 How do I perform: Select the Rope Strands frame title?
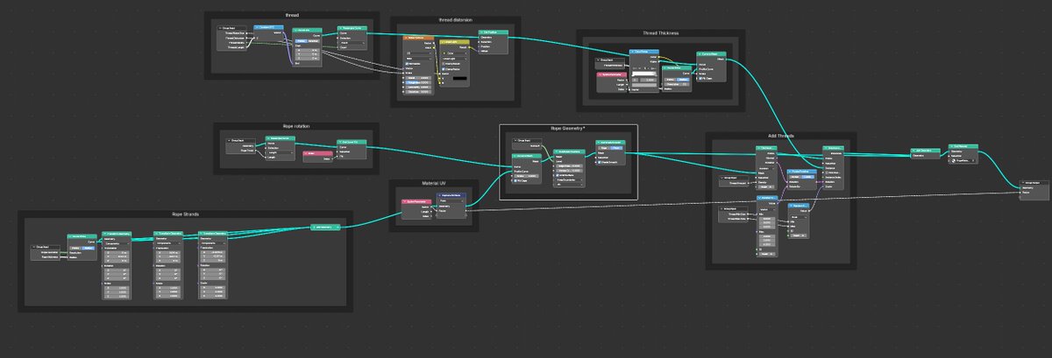185,214
